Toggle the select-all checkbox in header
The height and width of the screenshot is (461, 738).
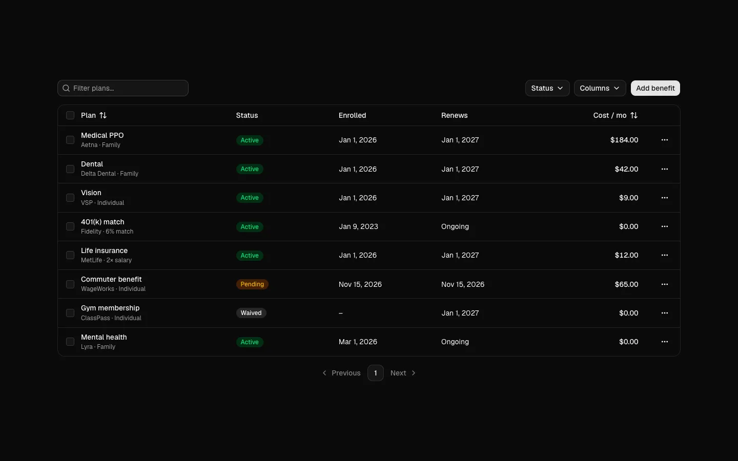(x=70, y=115)
